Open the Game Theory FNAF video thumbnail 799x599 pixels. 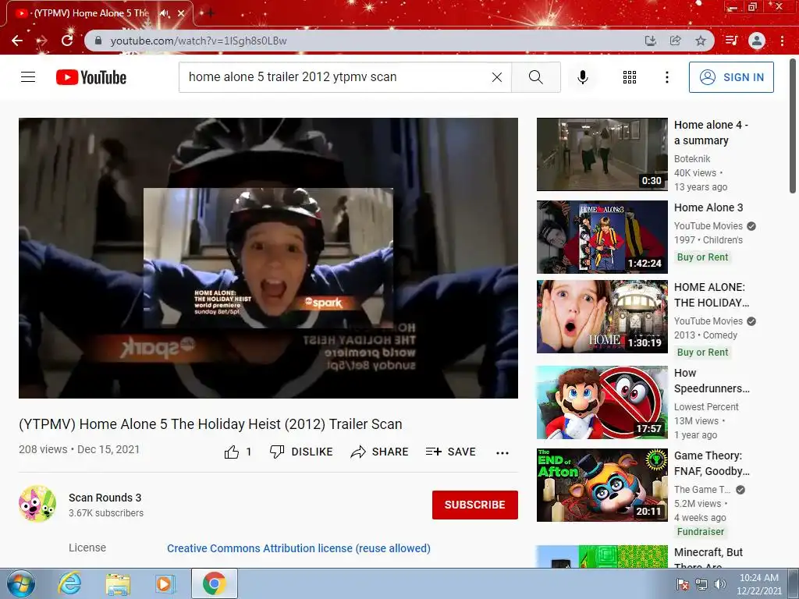click(x=602, y=485)
